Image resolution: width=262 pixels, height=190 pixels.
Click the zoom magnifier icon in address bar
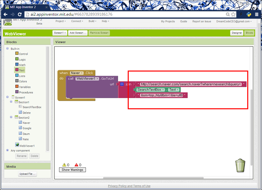pyautogui.click(x=228, y=14)
